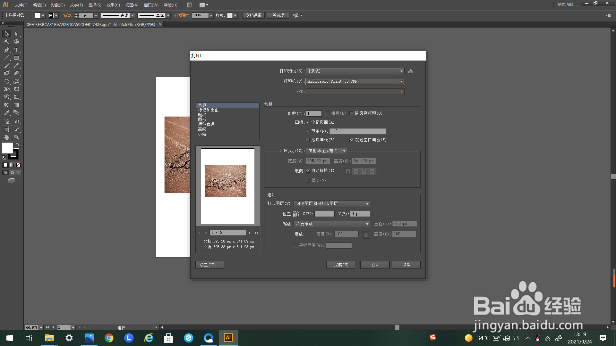Select 标记和出血 in the options list
616x346 pixels.
(x=208, y=110)
